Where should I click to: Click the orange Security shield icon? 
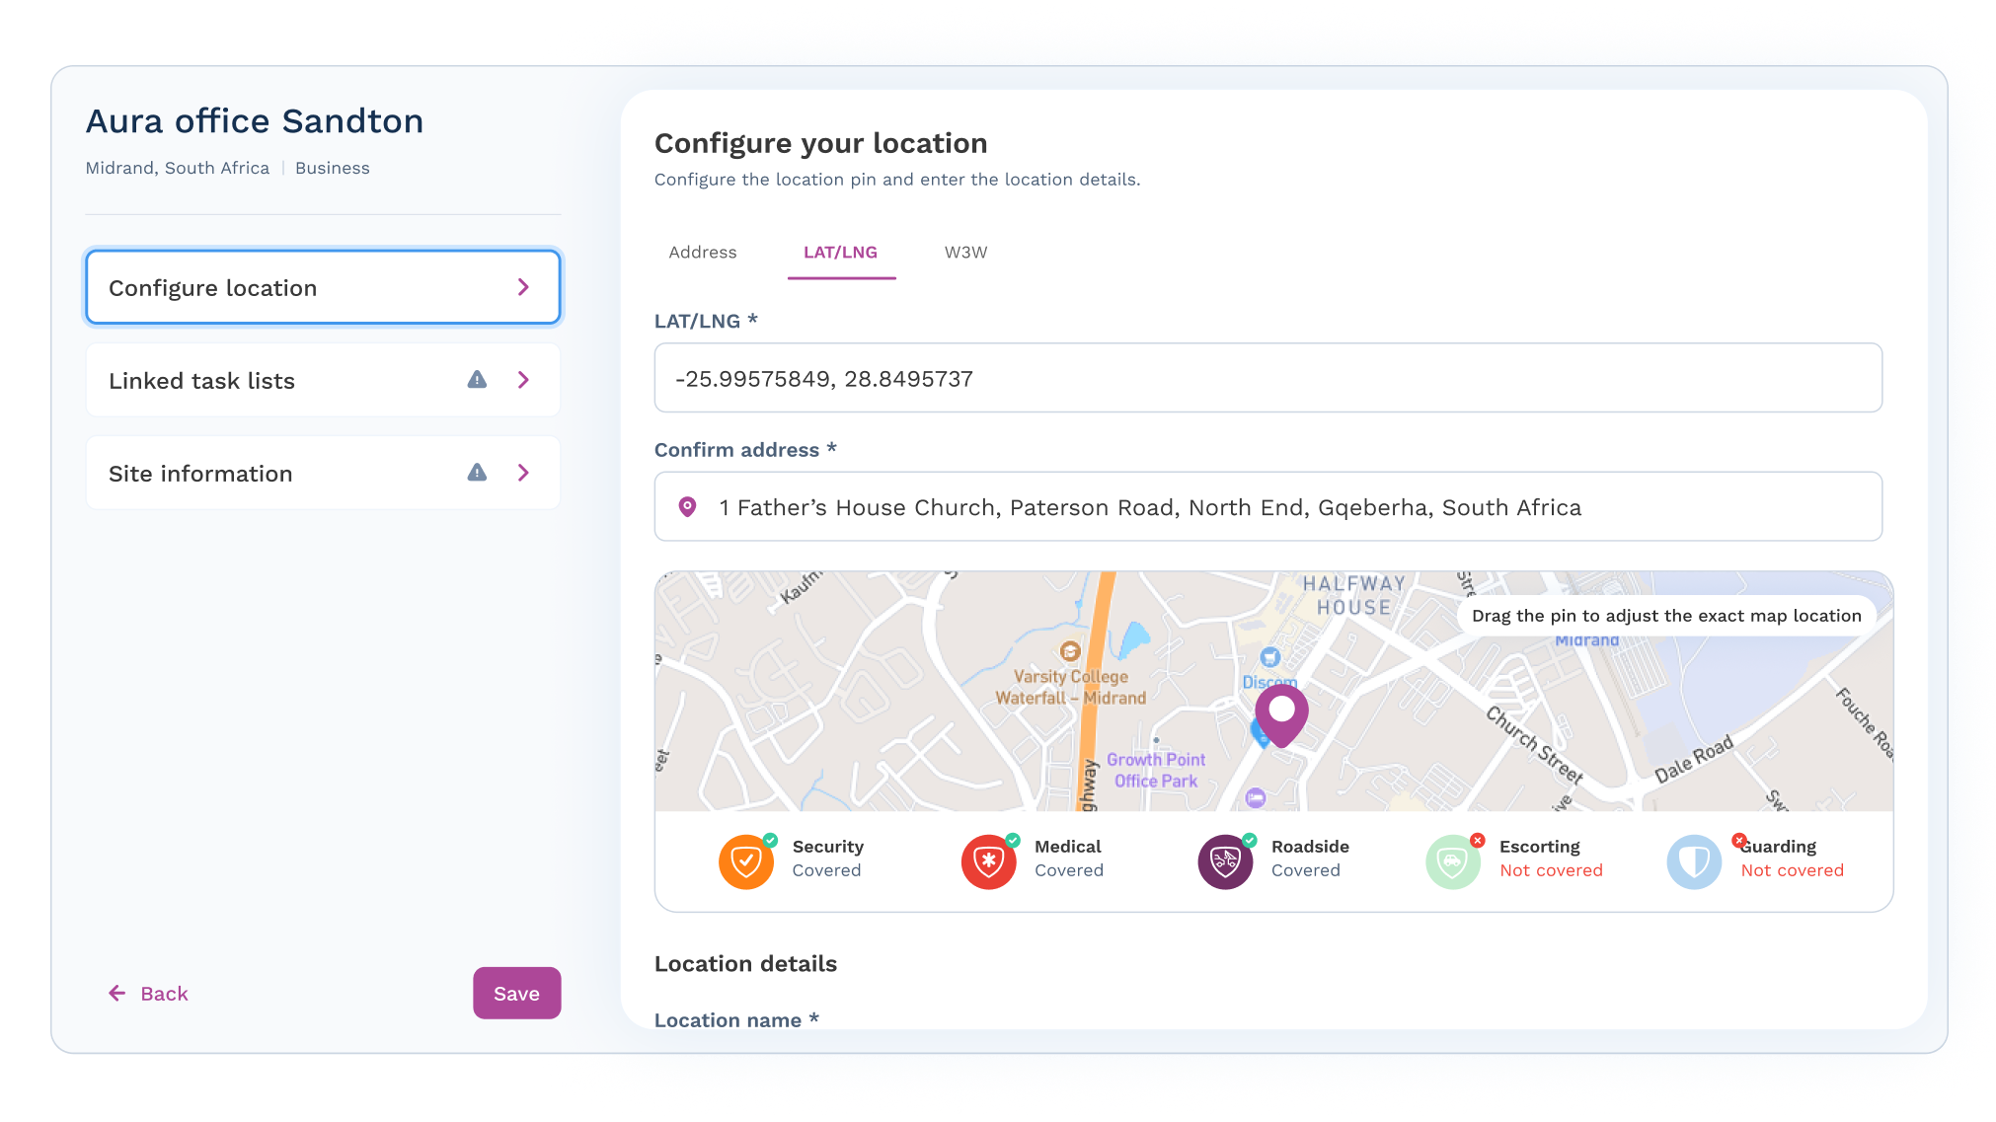click(746, 861)
